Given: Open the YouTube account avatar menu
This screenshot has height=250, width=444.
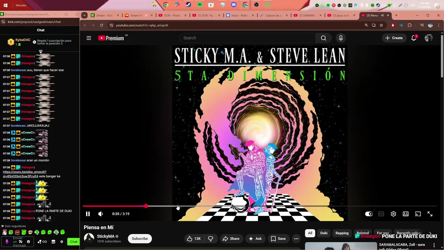Looking at the screenshot, I should tap(429, 38).
